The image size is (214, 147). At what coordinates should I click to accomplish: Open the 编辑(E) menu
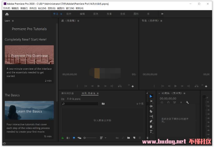click(x=15, y=8)
